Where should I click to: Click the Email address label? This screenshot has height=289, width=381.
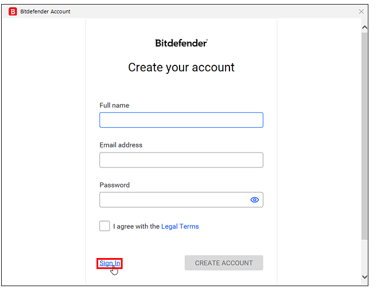(120, 145)
